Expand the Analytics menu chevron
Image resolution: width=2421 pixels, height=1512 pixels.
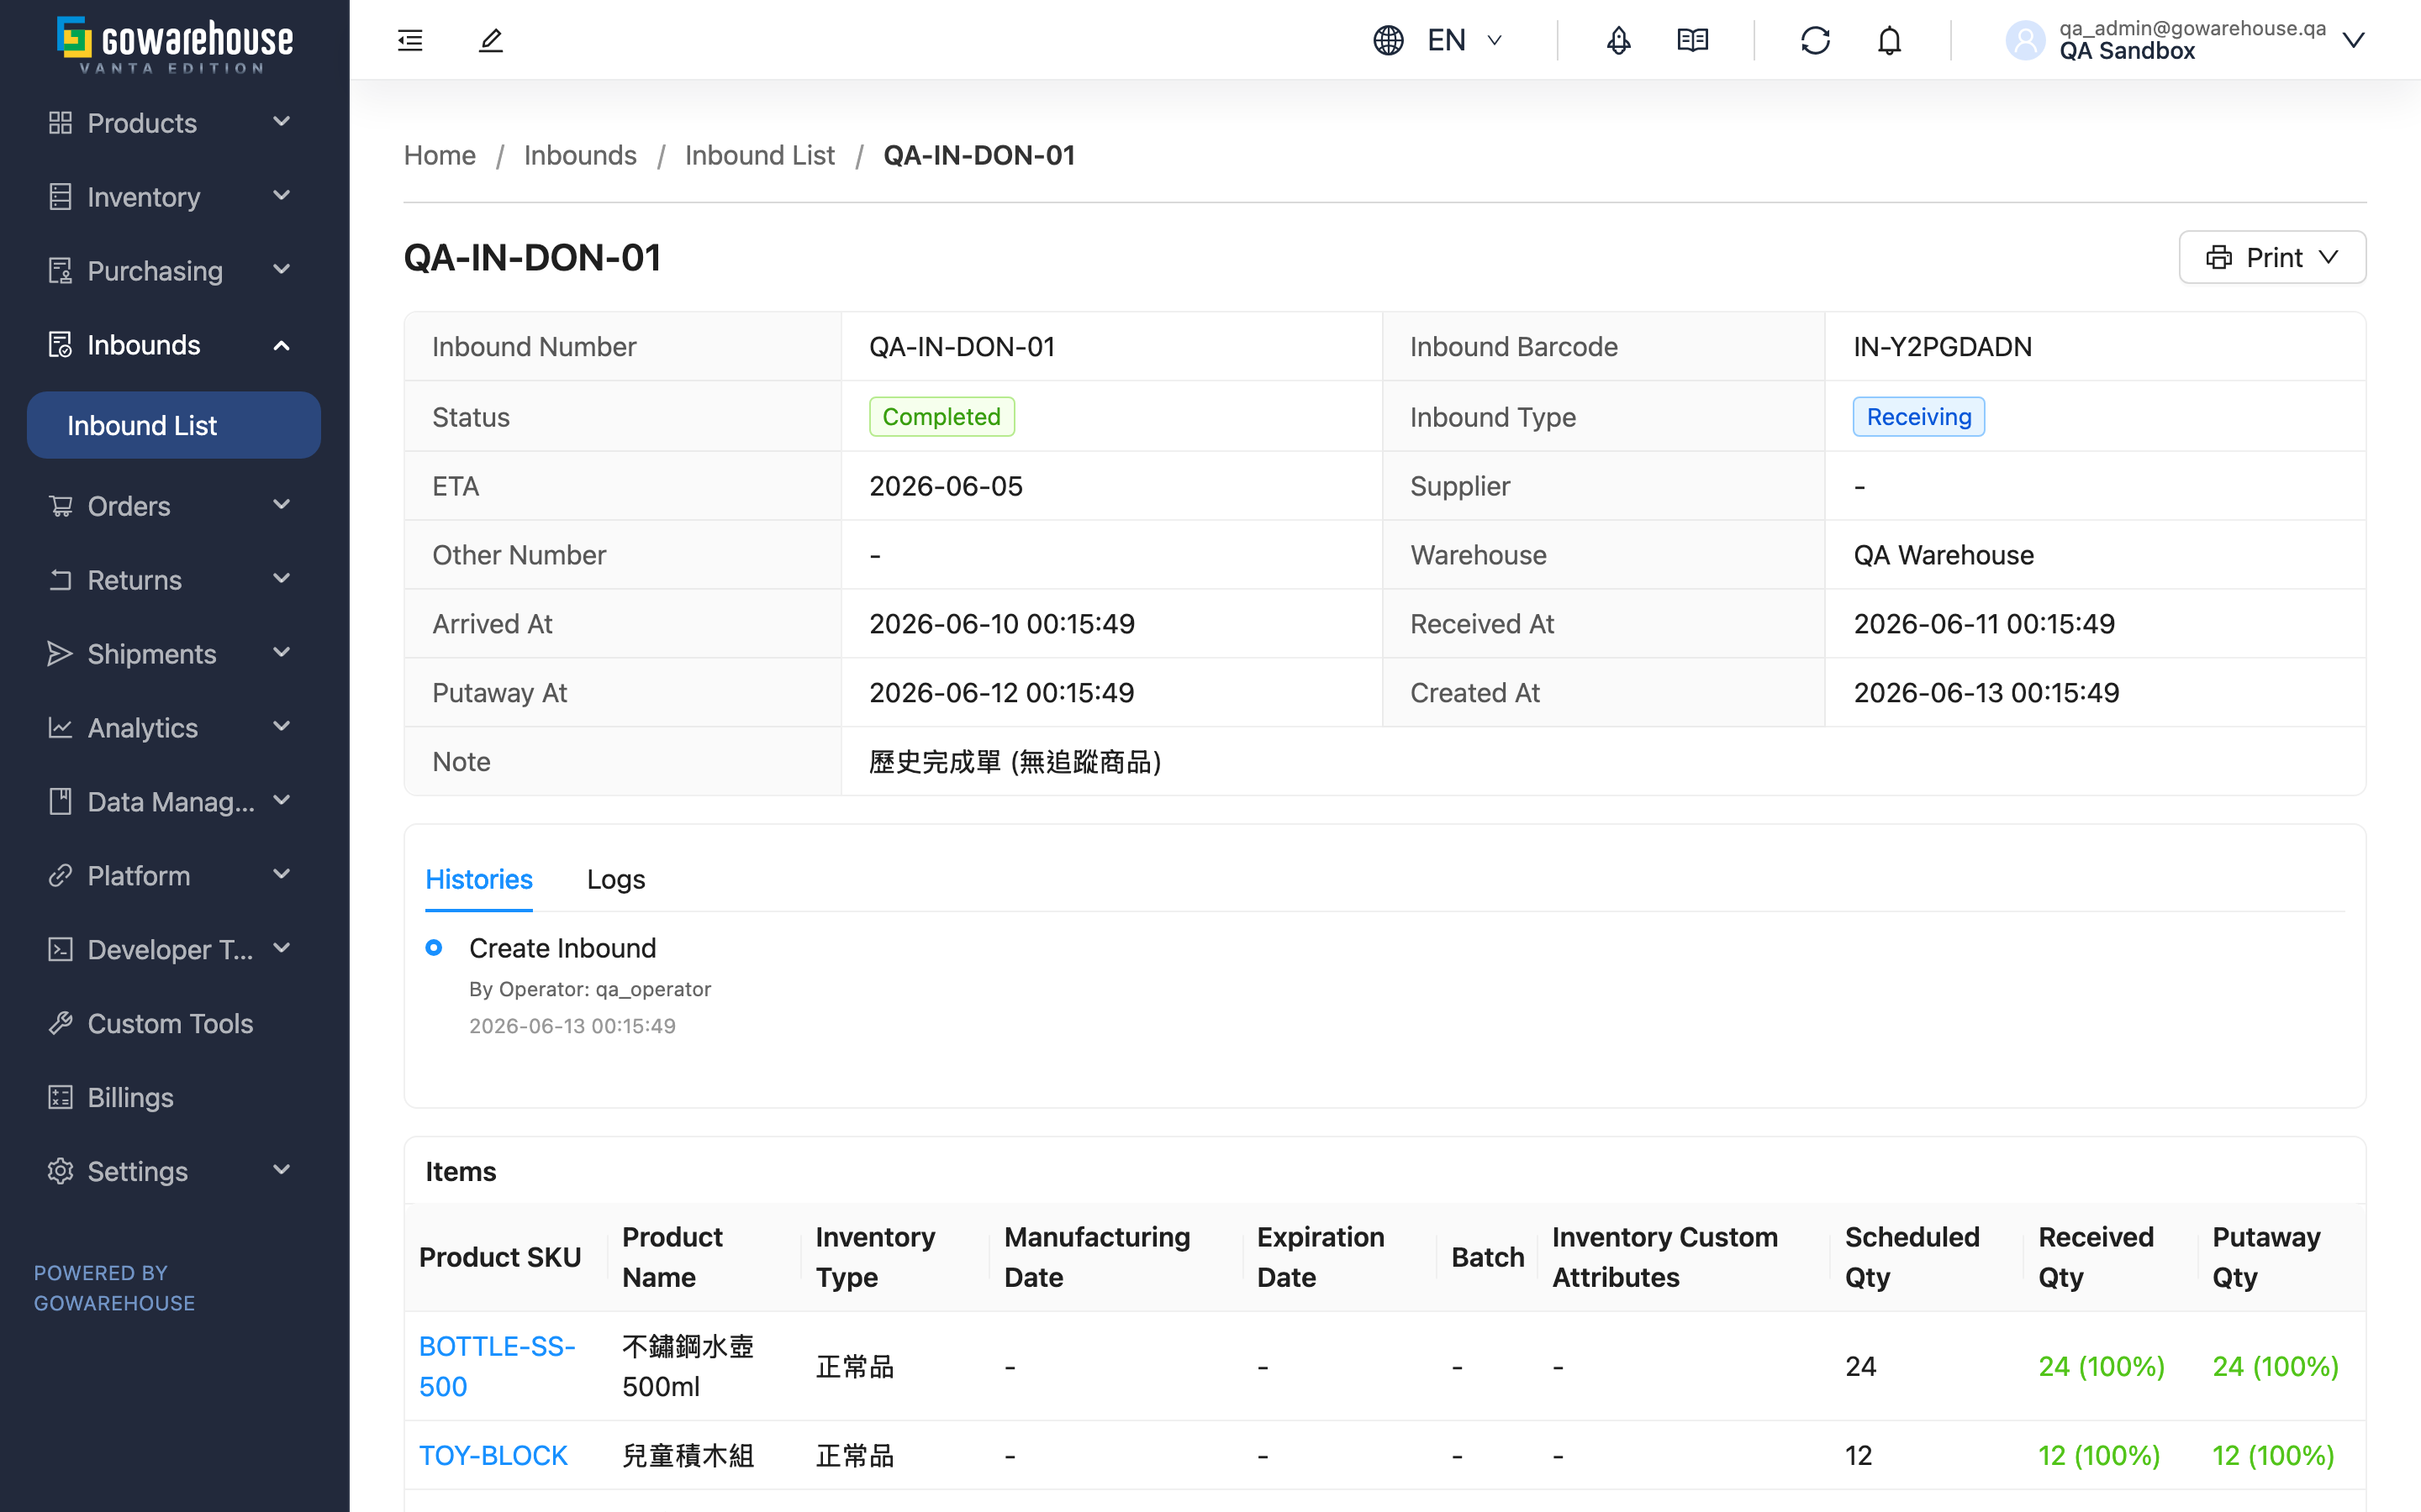[282, 726]
